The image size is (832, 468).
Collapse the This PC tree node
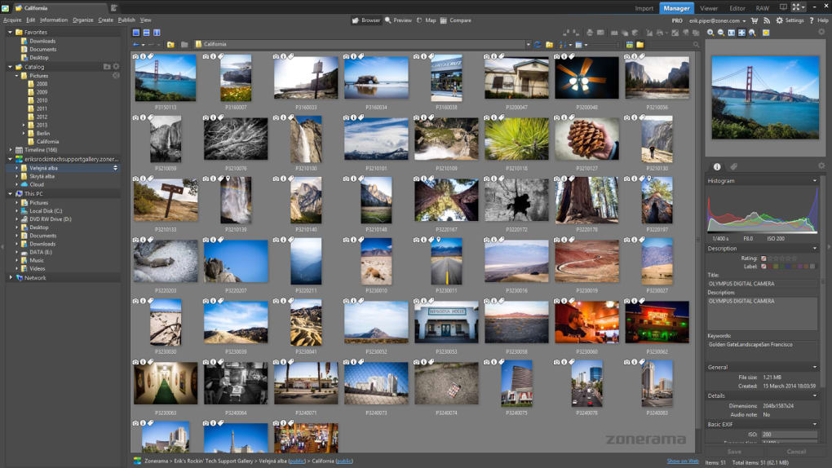pos(10,194)
